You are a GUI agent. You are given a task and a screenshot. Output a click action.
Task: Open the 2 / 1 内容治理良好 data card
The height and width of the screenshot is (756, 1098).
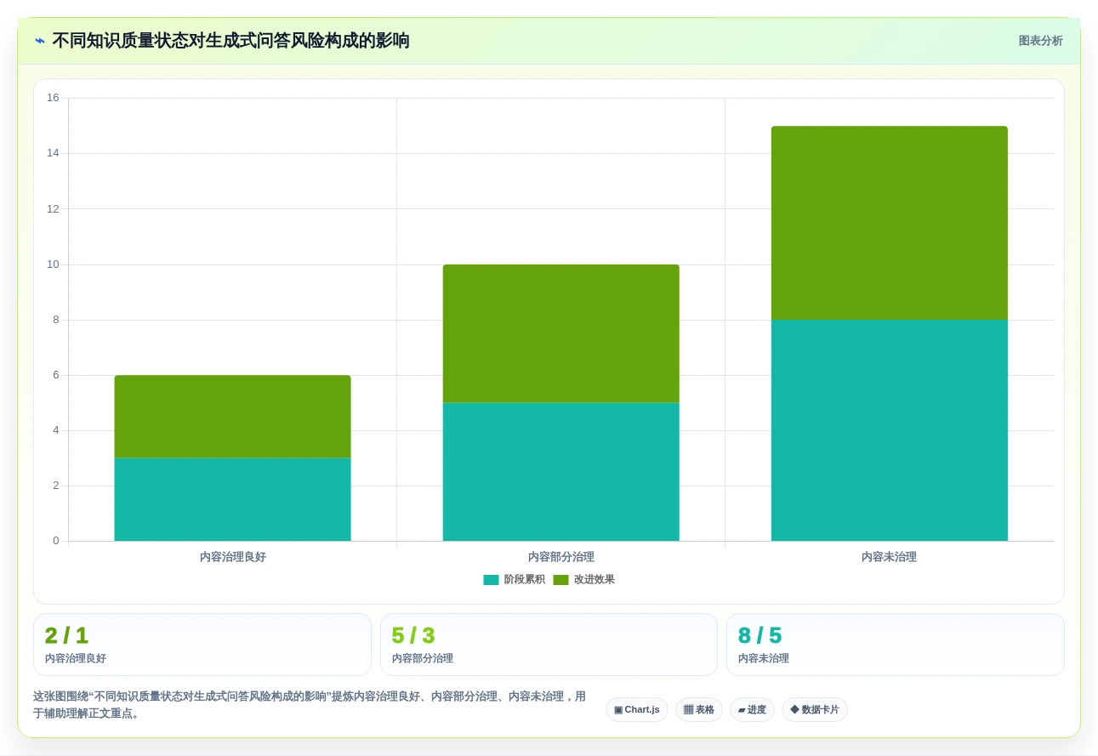coord(202,645)
